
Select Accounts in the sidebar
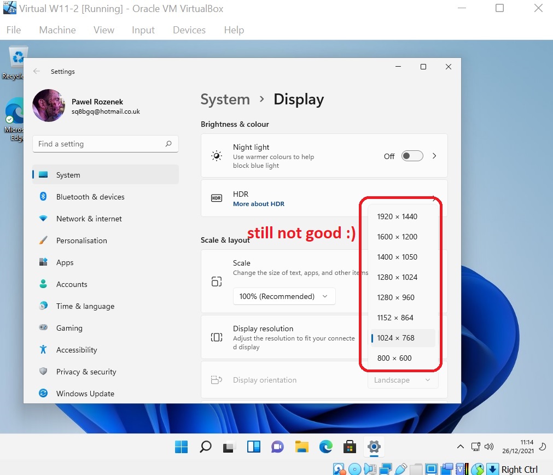106,284
